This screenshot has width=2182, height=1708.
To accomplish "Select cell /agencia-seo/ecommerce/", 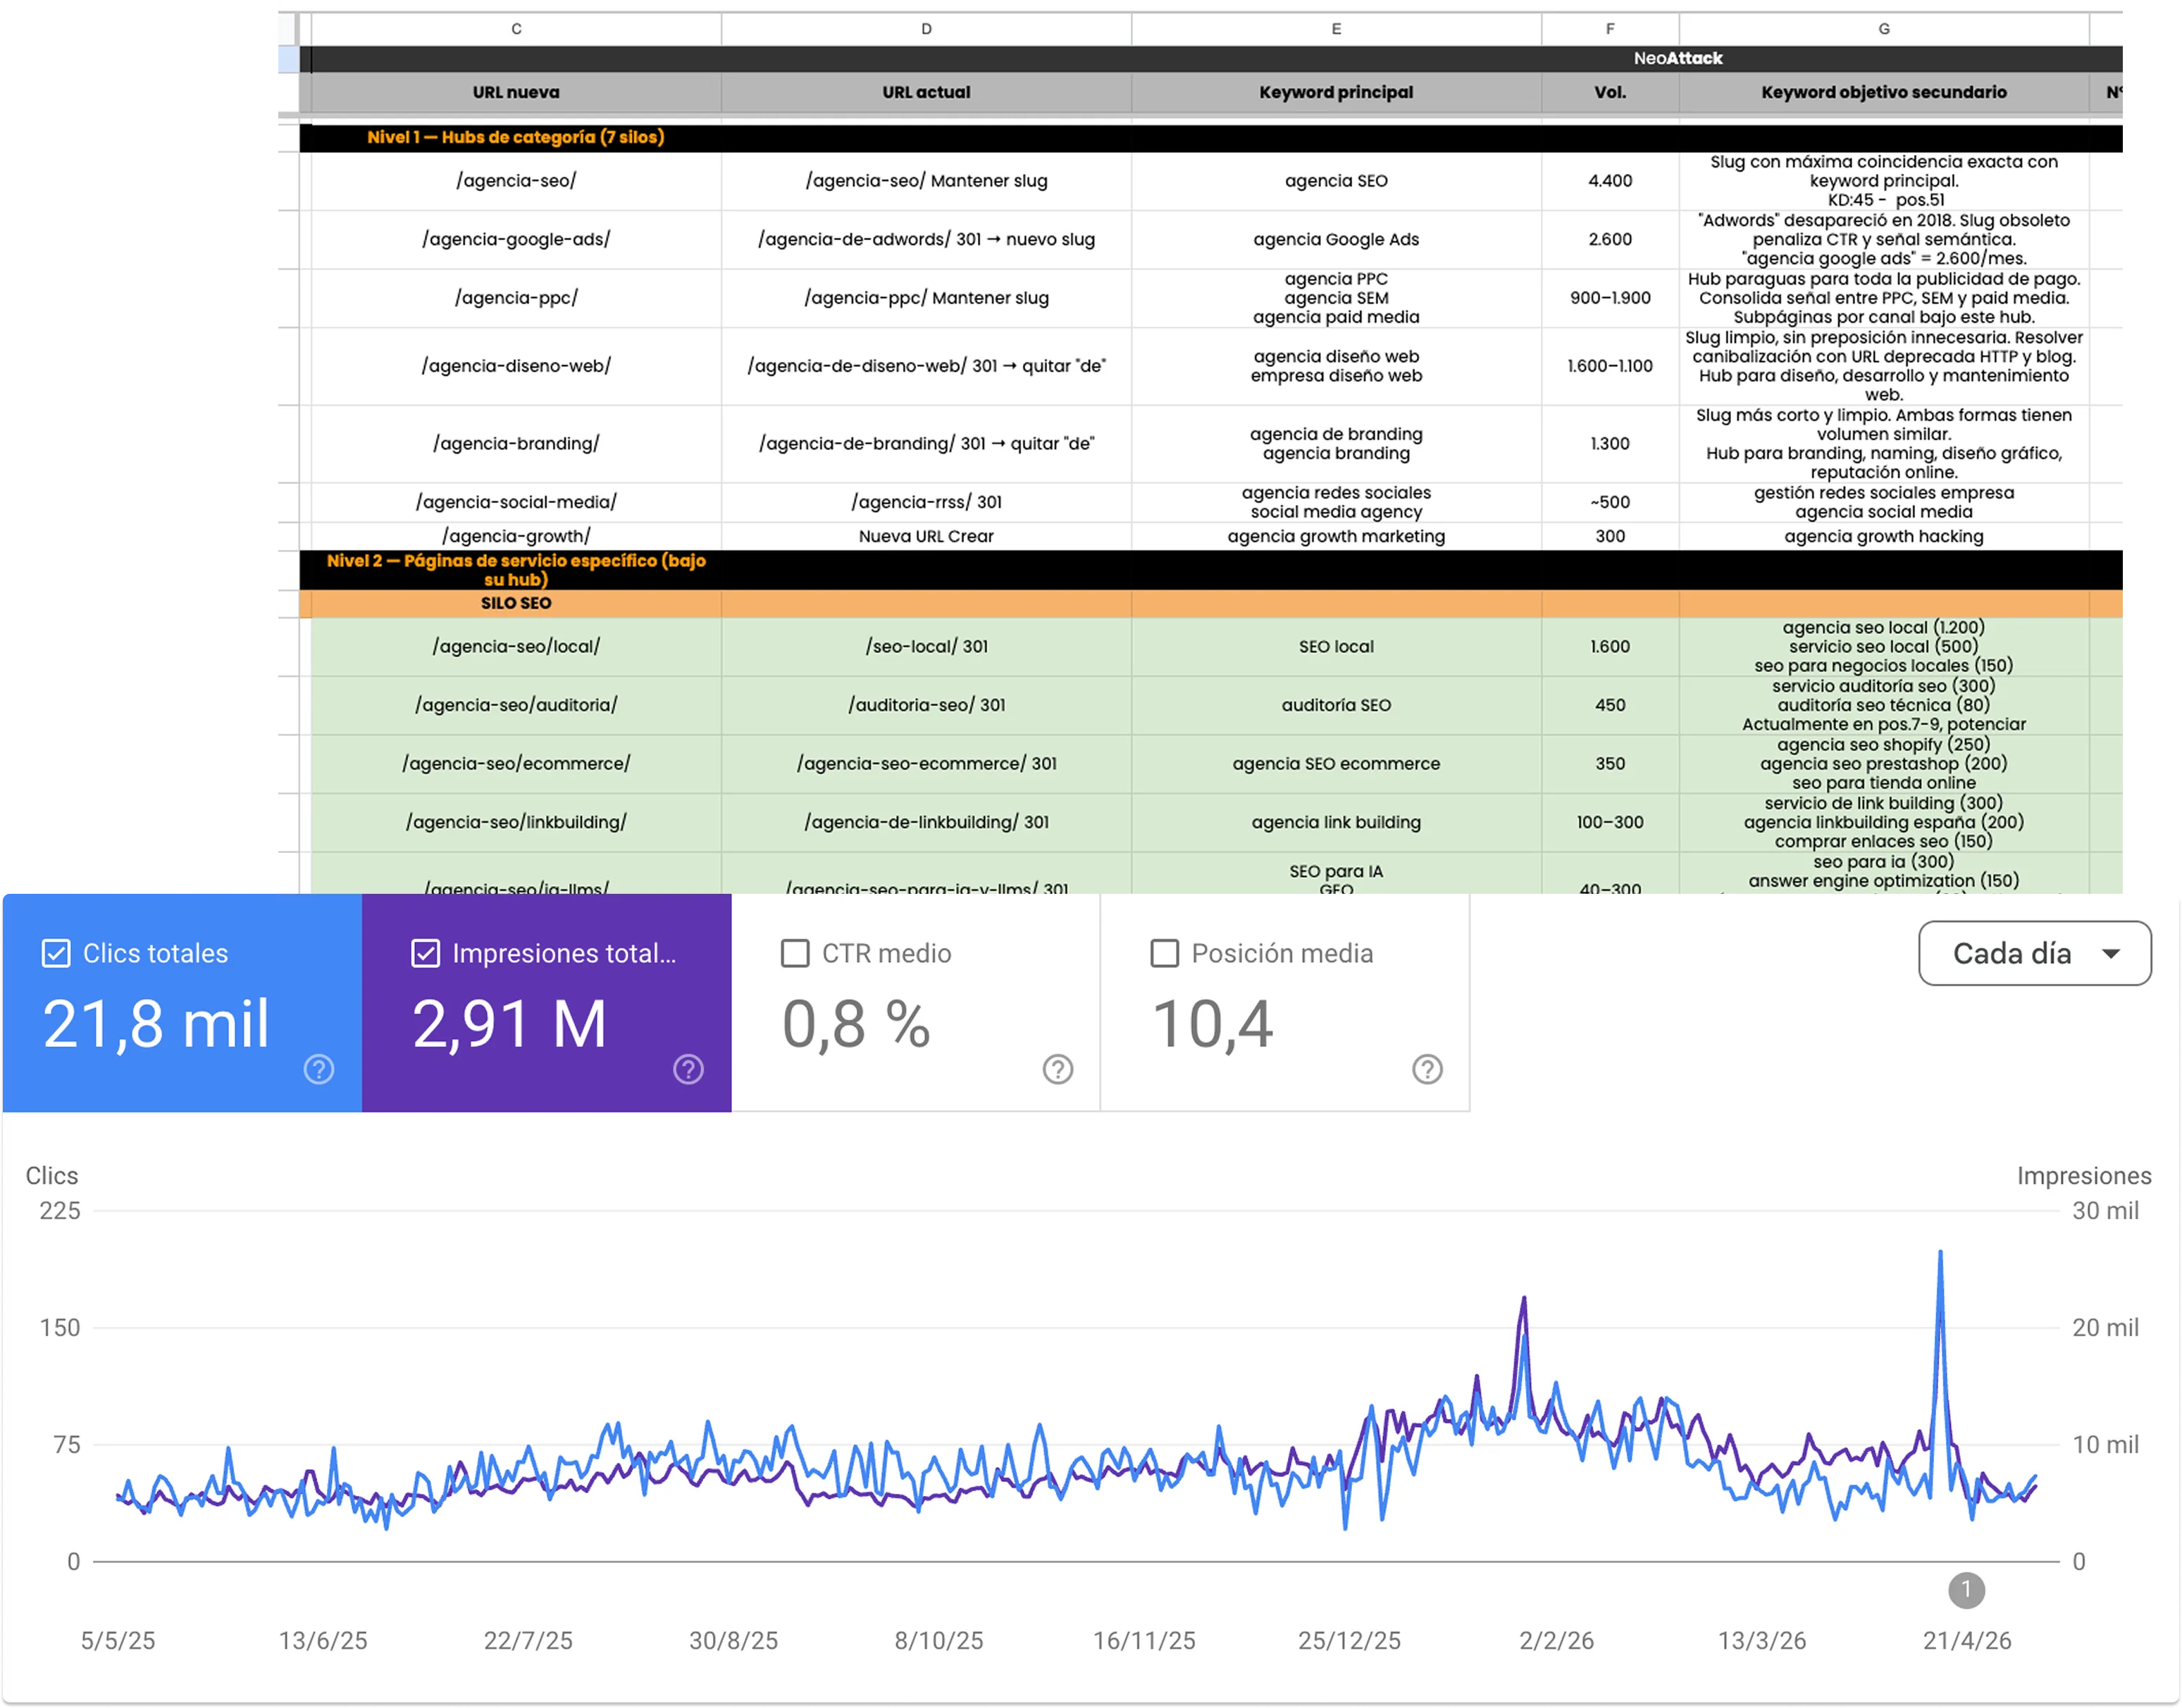I will pyautogui.click(x=516, y=763).
